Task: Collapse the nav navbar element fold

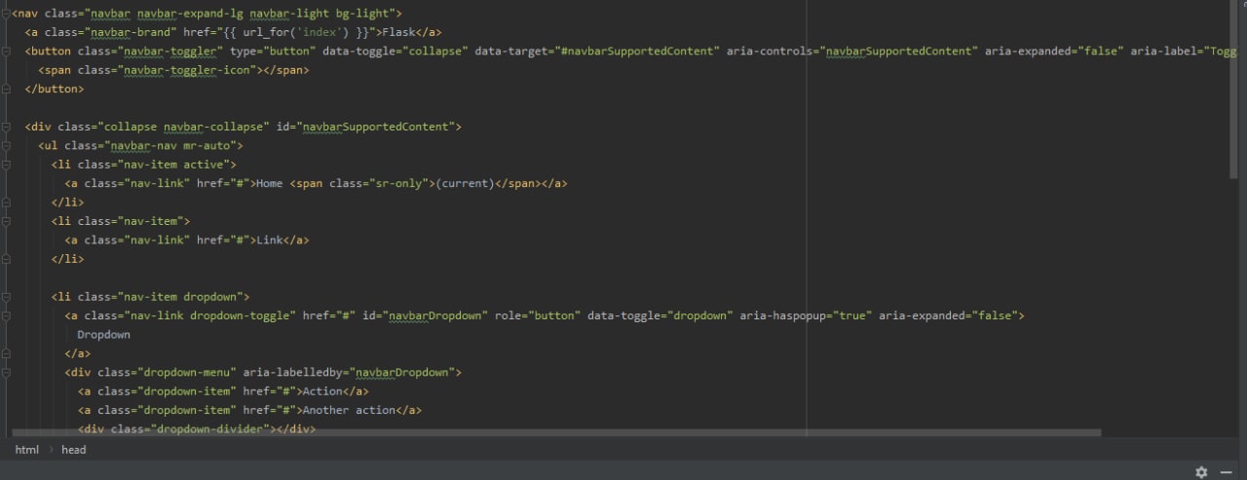Action: tap(6, 14)
